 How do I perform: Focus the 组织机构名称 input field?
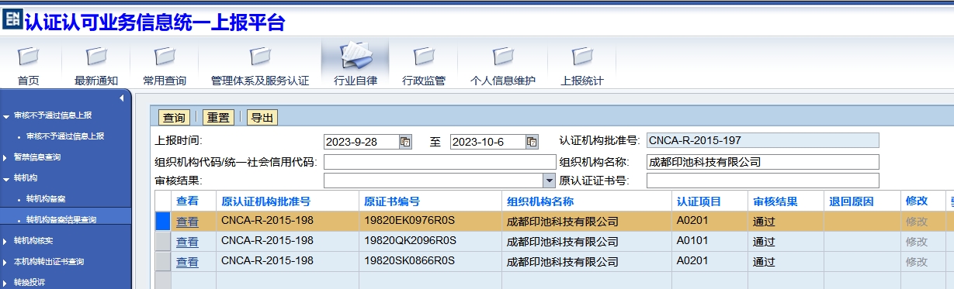[x=762, y=162]
